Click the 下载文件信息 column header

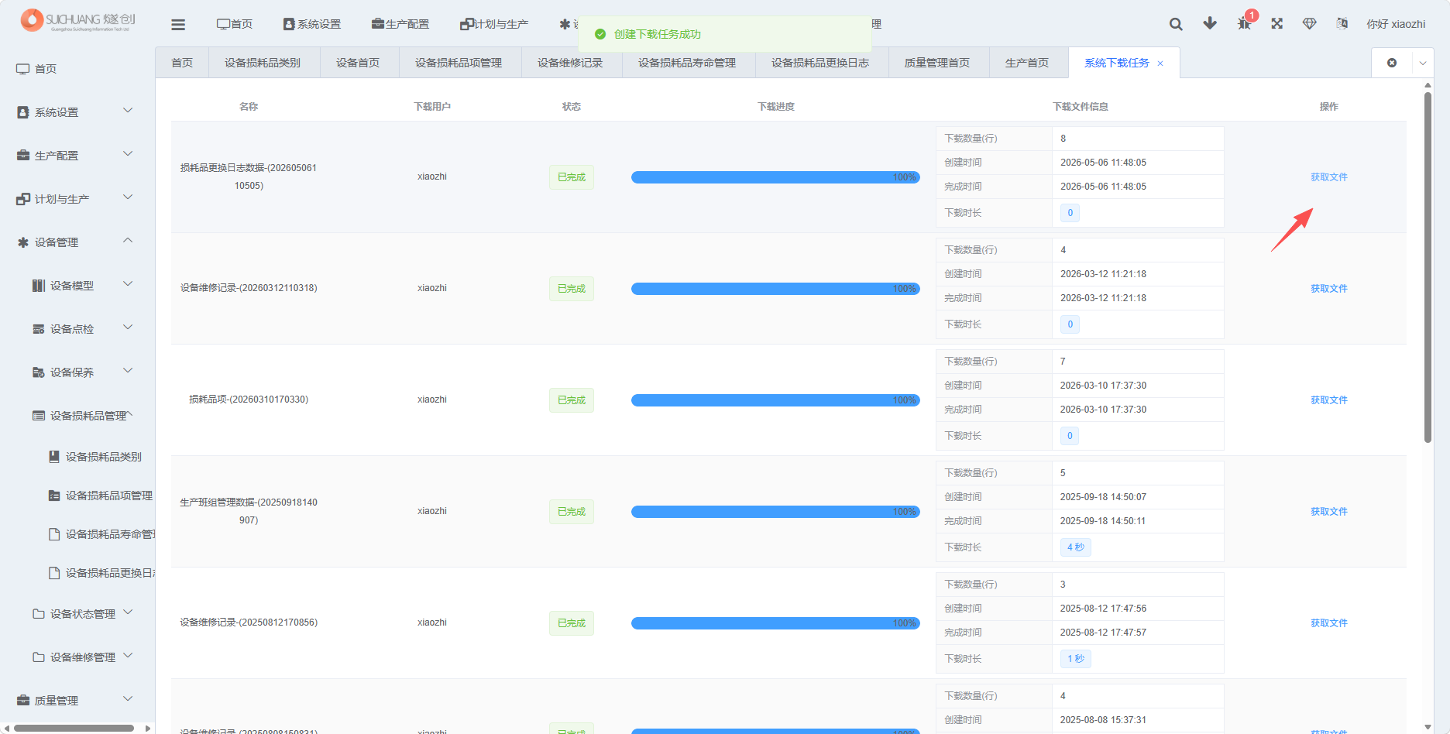point(1081,107)
